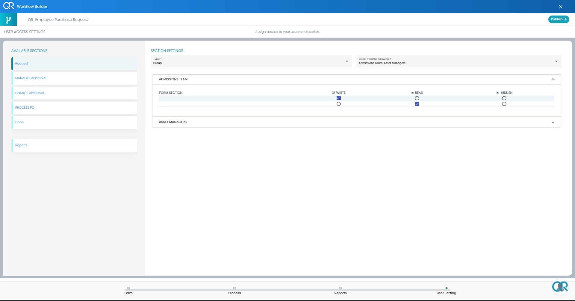Select the MANAGER APPROVAL section
The width and height of the screenshot is (575, 301).
74,78
